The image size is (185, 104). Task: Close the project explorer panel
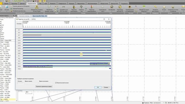pos(16,16)
